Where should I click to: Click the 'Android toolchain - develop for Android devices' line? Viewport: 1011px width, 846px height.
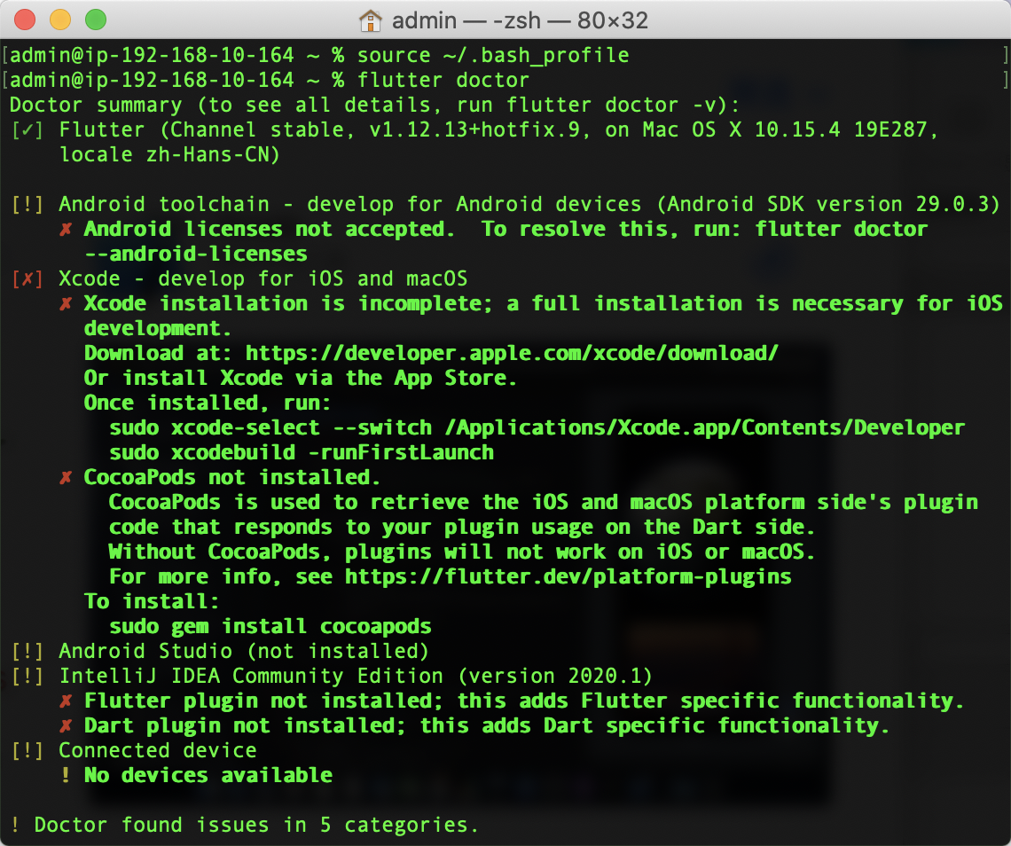pos(529,205)
